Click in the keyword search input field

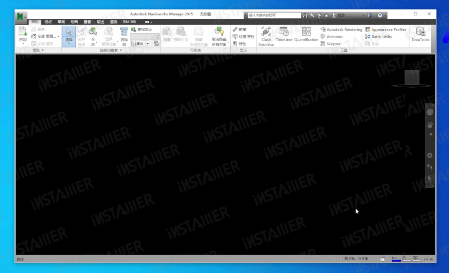(274, 15)
